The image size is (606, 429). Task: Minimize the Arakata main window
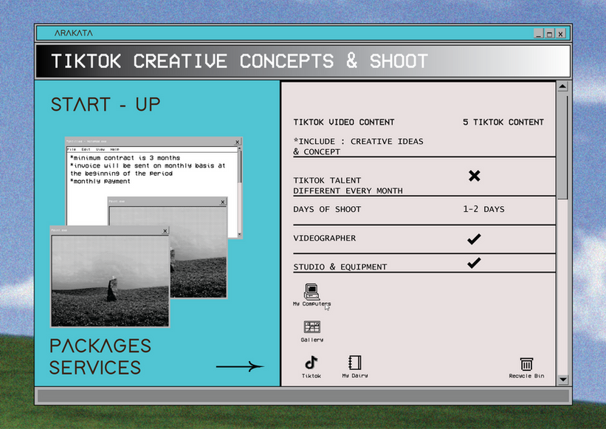coord(538,34)
